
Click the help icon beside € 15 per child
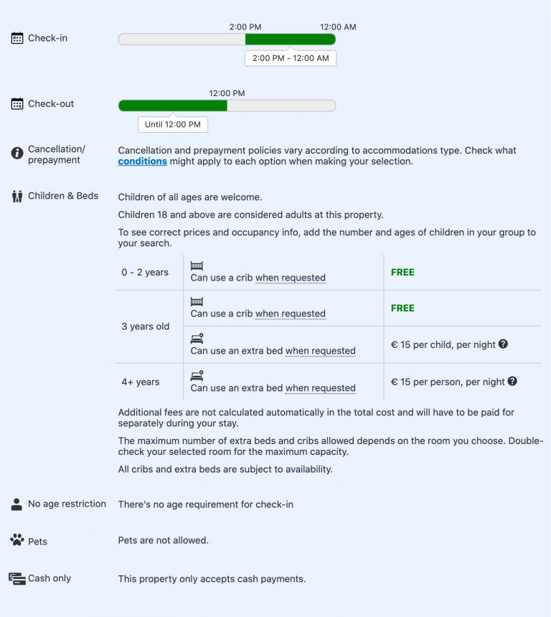(503, 344)
